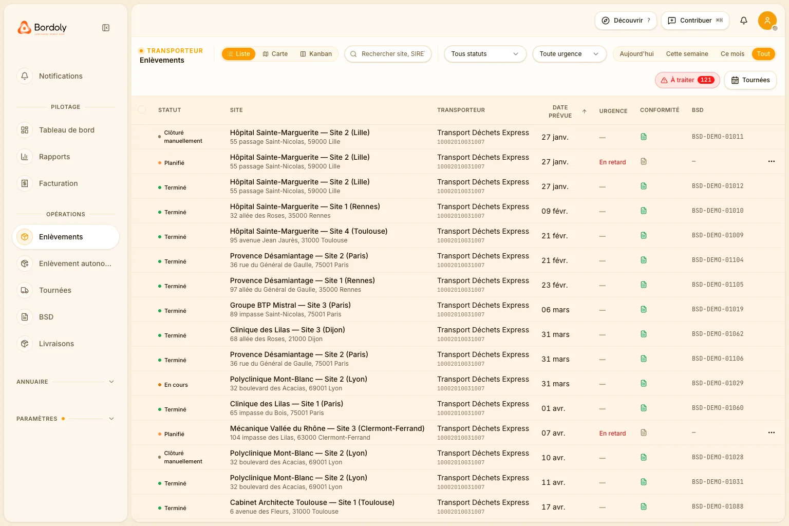Click the Découvrir button

point(626,21)
